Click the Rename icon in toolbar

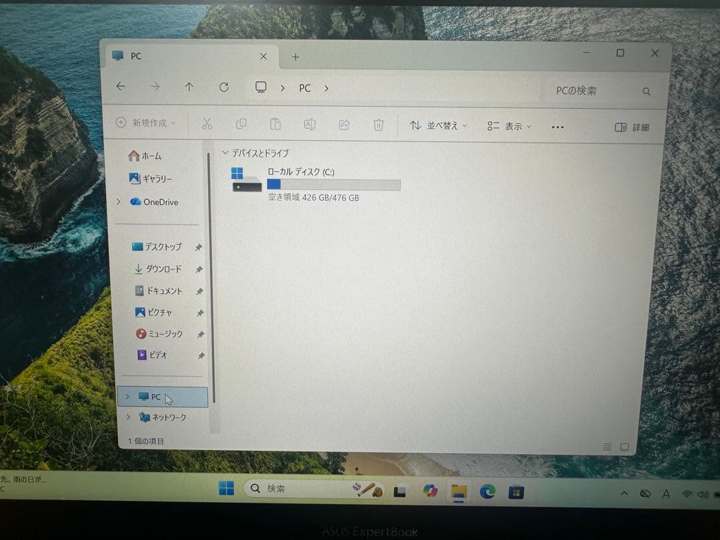coord(309,125)
